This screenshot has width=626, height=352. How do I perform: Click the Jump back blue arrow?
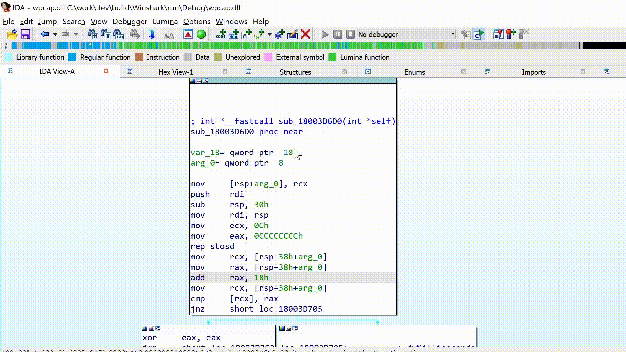point(45,34)
